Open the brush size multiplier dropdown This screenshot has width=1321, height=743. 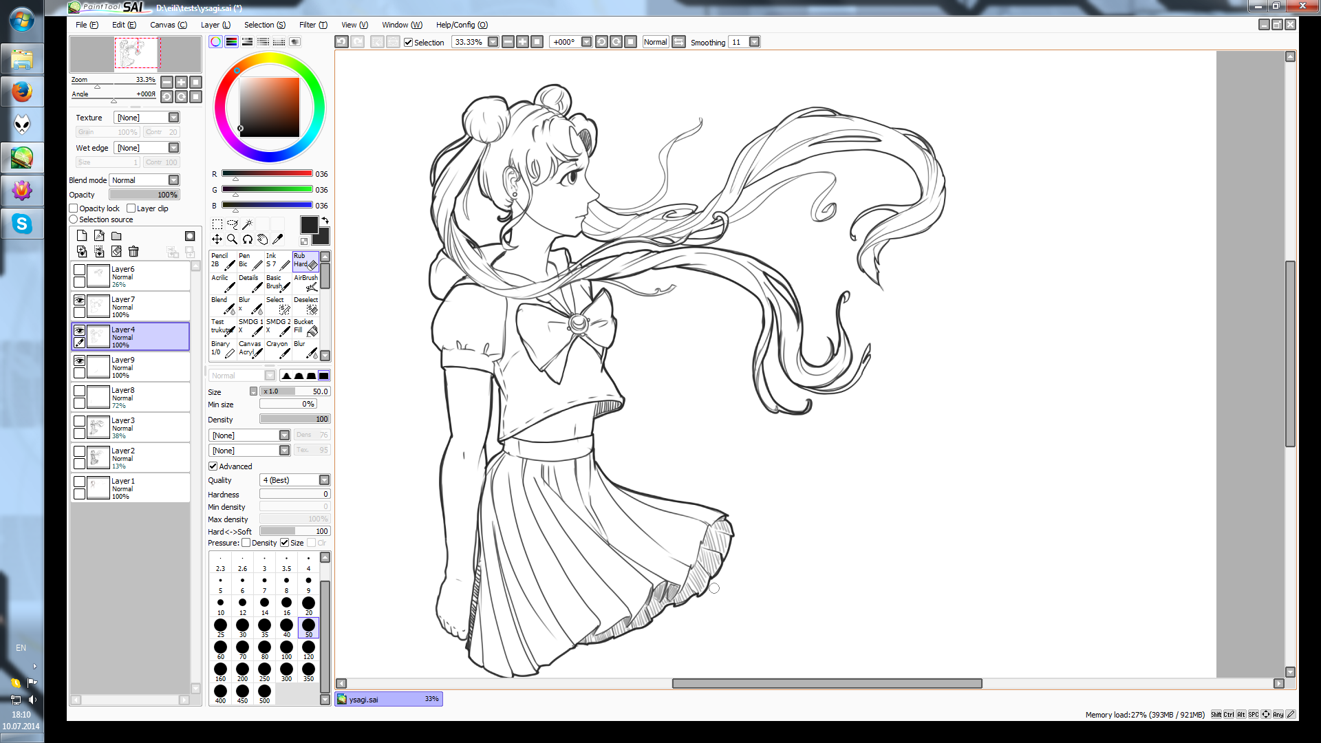(x=253, y=391)
